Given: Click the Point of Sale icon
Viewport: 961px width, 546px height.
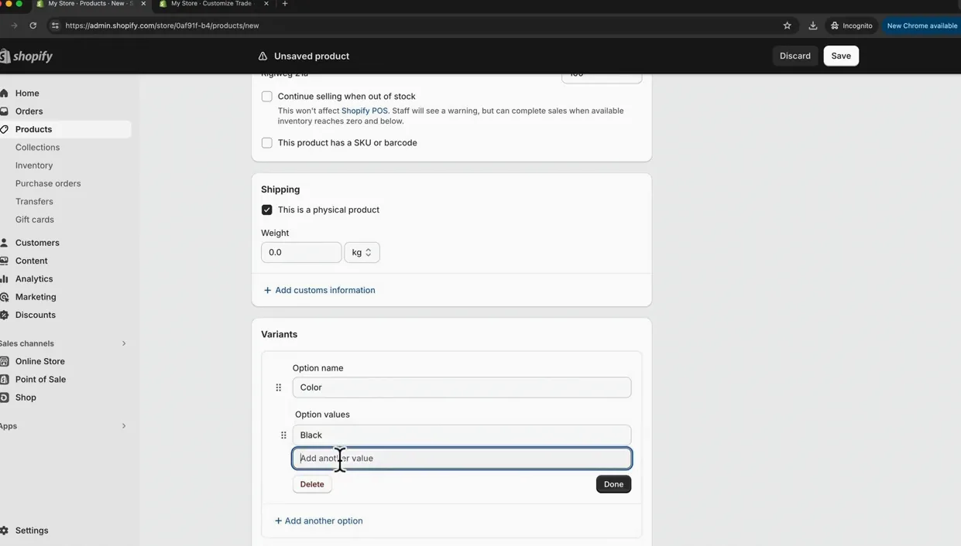Looking at the screenshot, I should tap(4, 379).
